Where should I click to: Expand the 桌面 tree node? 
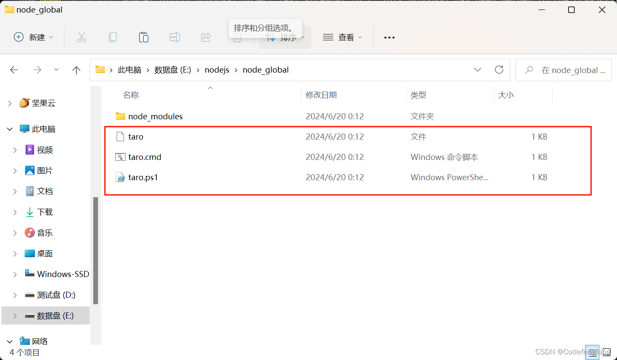pos(15,254)
